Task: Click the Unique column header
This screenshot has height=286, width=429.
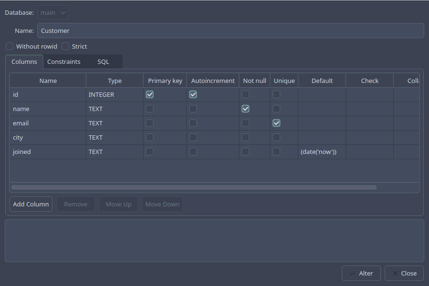Action: (284, 81)
